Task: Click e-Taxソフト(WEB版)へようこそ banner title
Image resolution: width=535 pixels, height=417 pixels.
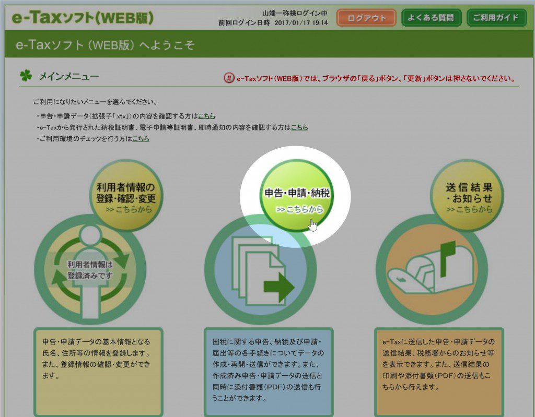Action: pyautogui.click(x=105, y=45)
